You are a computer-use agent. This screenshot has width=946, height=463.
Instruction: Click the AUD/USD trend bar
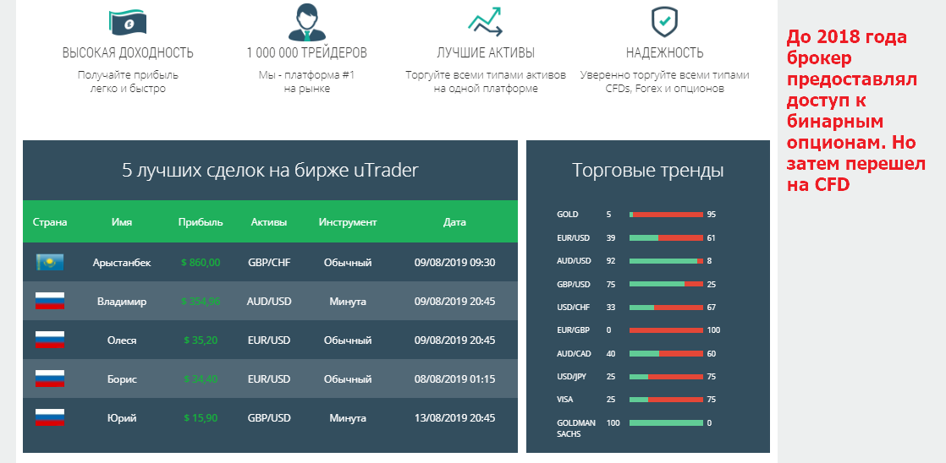(x=666, y=261)
